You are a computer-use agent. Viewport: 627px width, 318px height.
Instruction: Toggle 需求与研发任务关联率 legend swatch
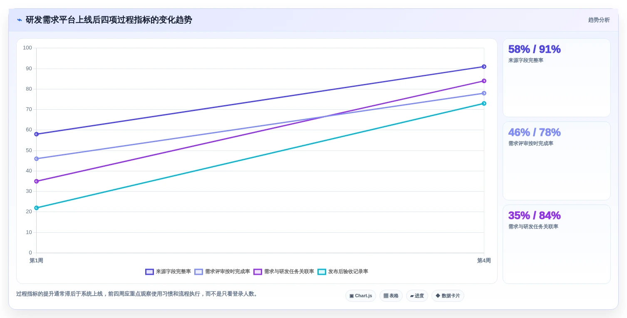258,272
